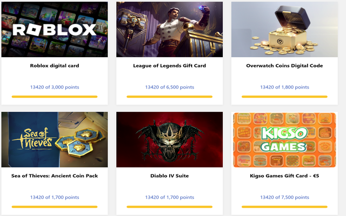Click the Diablo IV skull artwork
Screen dimensions: 346x216
tap(169, 139)
